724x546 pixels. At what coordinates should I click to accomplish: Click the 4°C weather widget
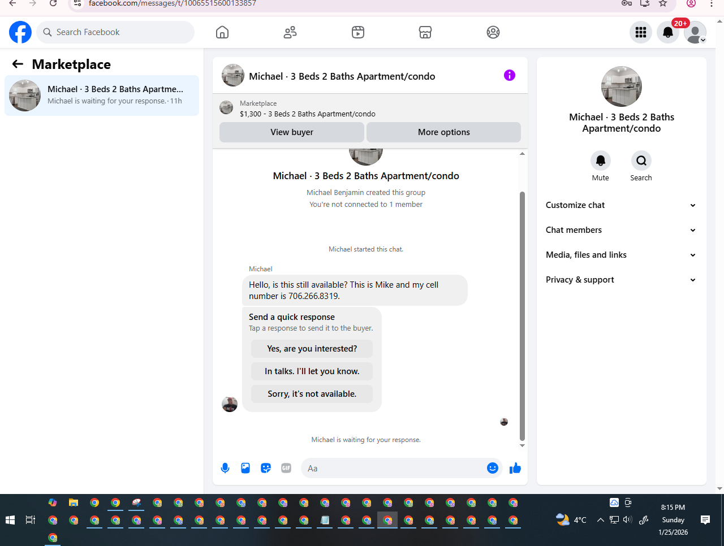[571, 520]
